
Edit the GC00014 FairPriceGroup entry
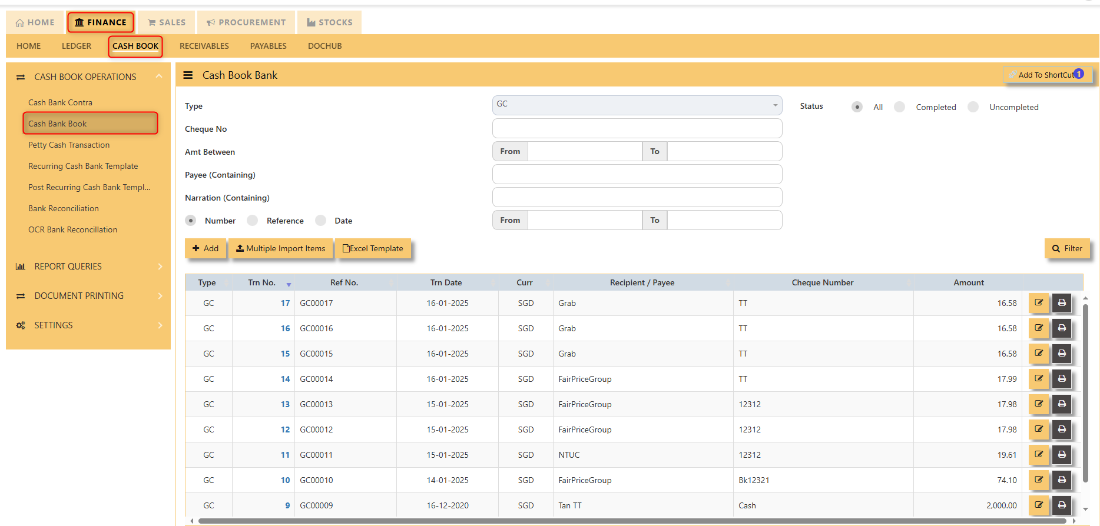[x=1039, y=379]
